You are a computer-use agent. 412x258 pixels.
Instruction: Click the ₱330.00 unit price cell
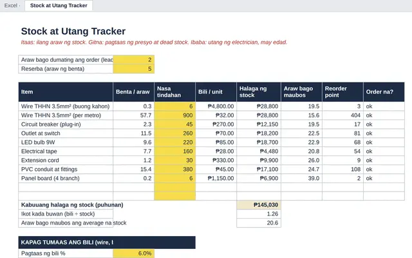[216, 160]
